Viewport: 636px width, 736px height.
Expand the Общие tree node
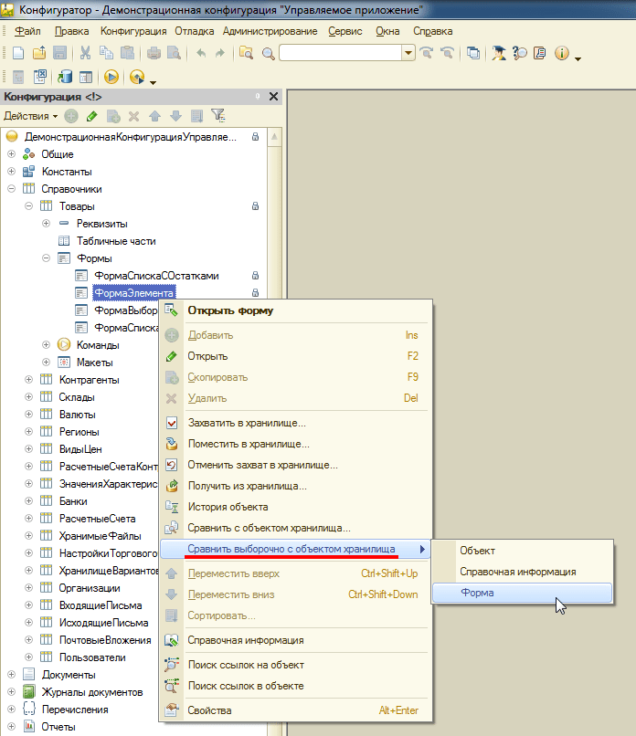pyautogui.click(x=11, y=154)
